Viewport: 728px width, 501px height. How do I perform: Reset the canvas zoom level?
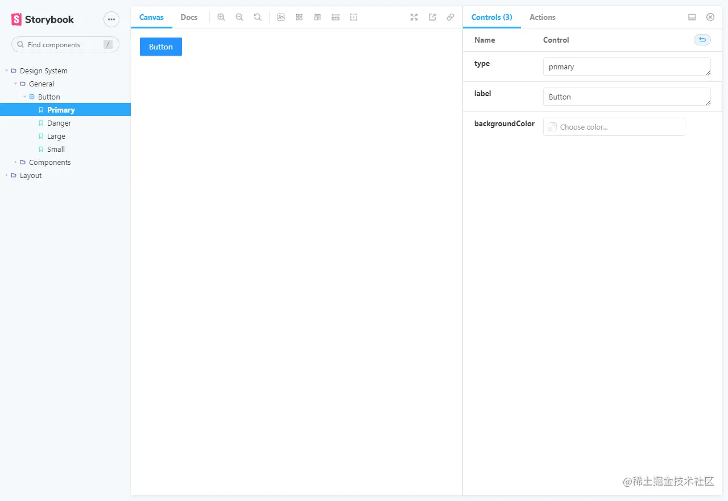click(258, 17)
